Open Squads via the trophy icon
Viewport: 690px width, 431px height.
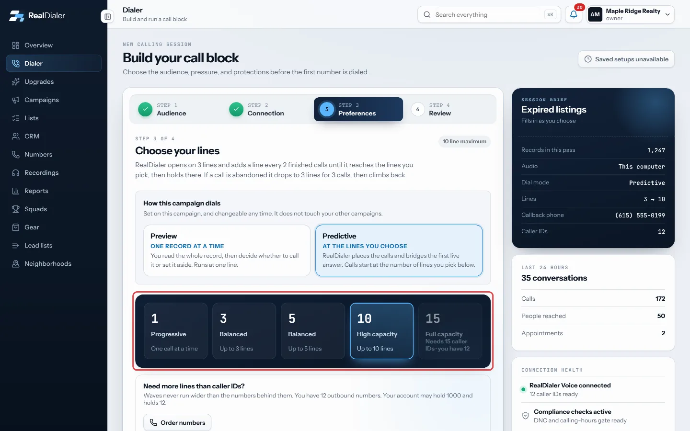tap(16, 209)
